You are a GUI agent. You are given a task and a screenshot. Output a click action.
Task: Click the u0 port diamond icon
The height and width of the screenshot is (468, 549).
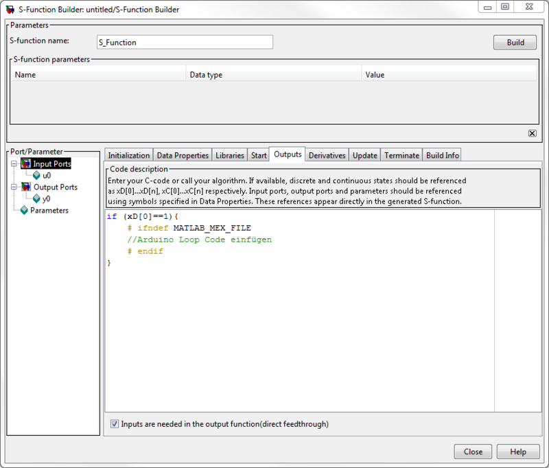[36, 176]
